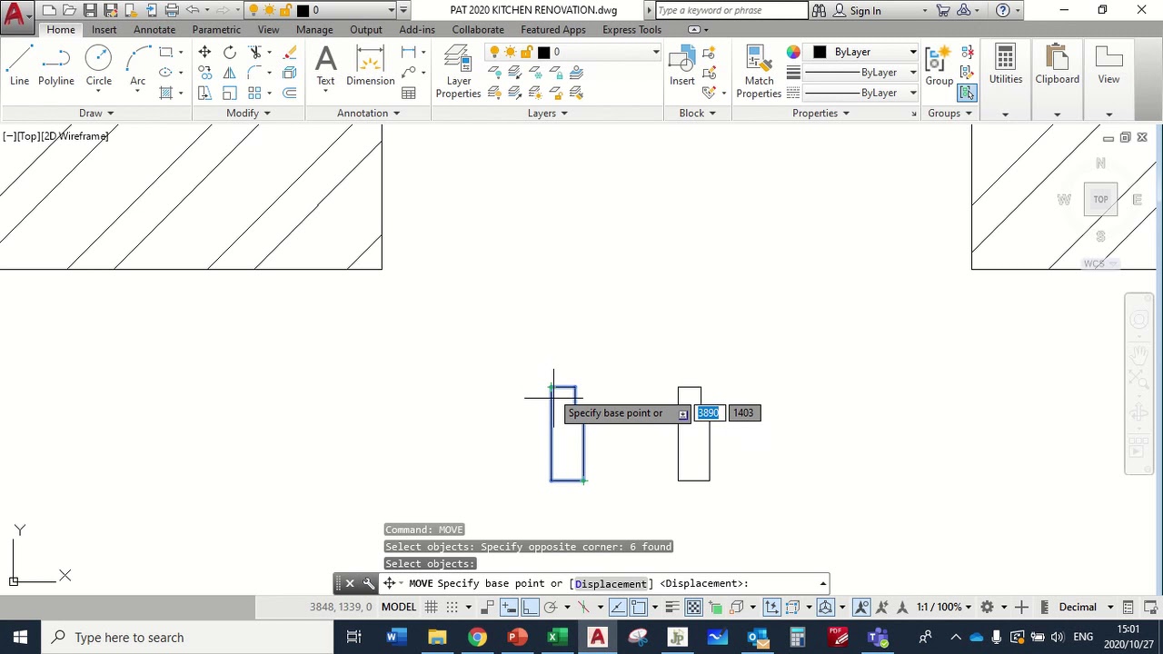The width and height of the screenshot is (1163, 654).
Task: Click the keyword search input field
Action: pos(731,11)
